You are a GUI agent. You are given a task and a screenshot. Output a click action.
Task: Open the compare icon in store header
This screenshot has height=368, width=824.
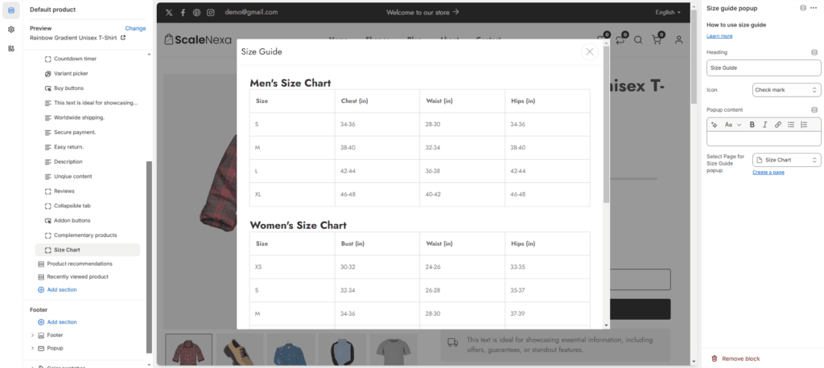(621, 39)
